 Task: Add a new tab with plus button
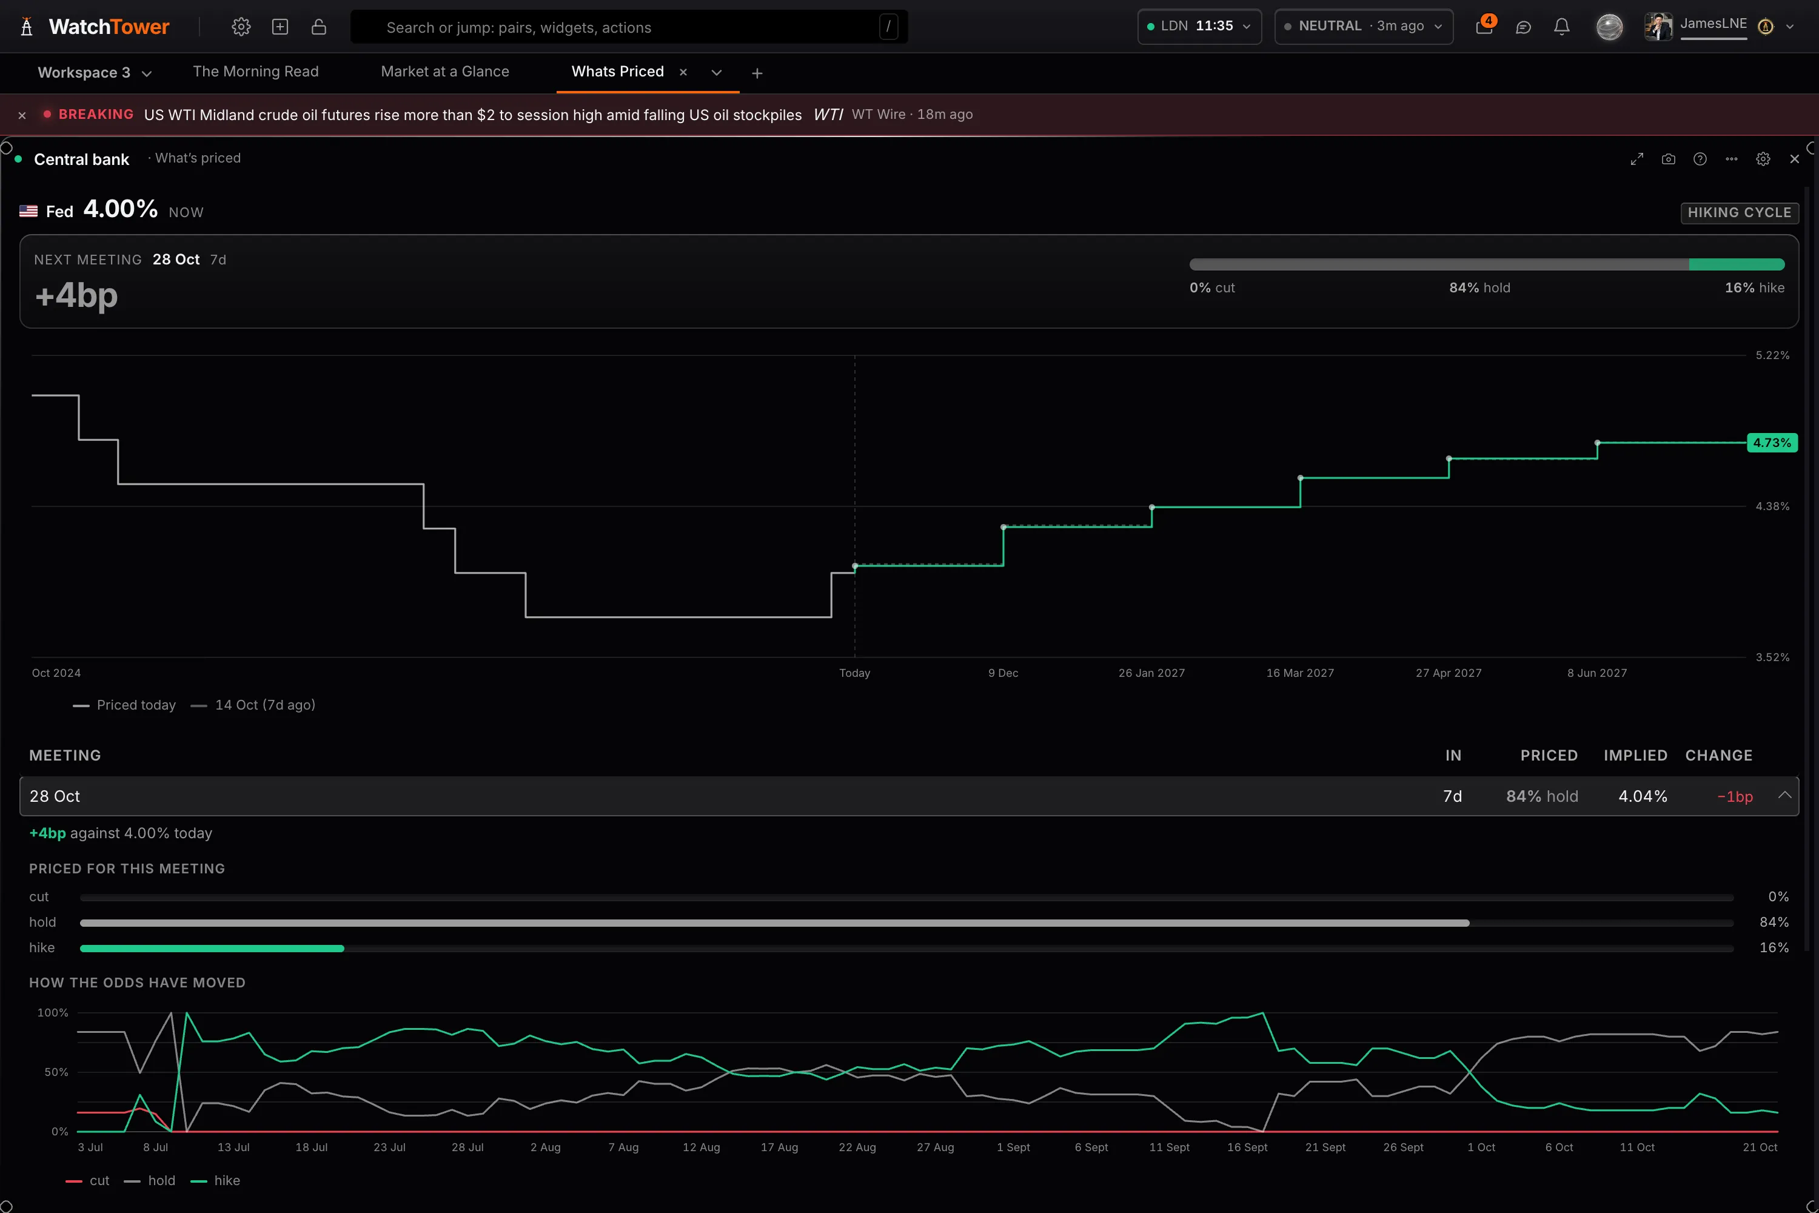[x=757, y=73]
